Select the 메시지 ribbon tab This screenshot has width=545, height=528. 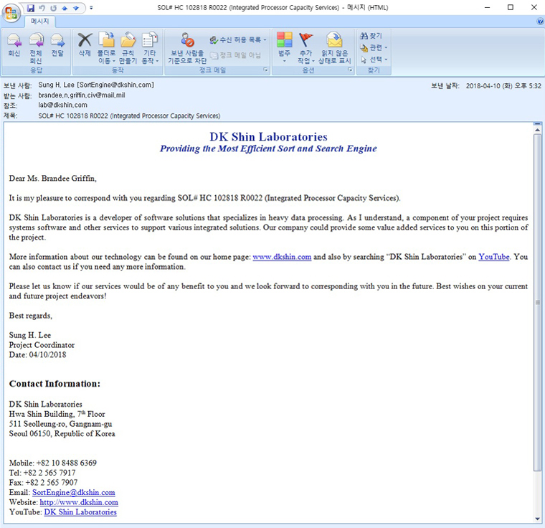39,22
